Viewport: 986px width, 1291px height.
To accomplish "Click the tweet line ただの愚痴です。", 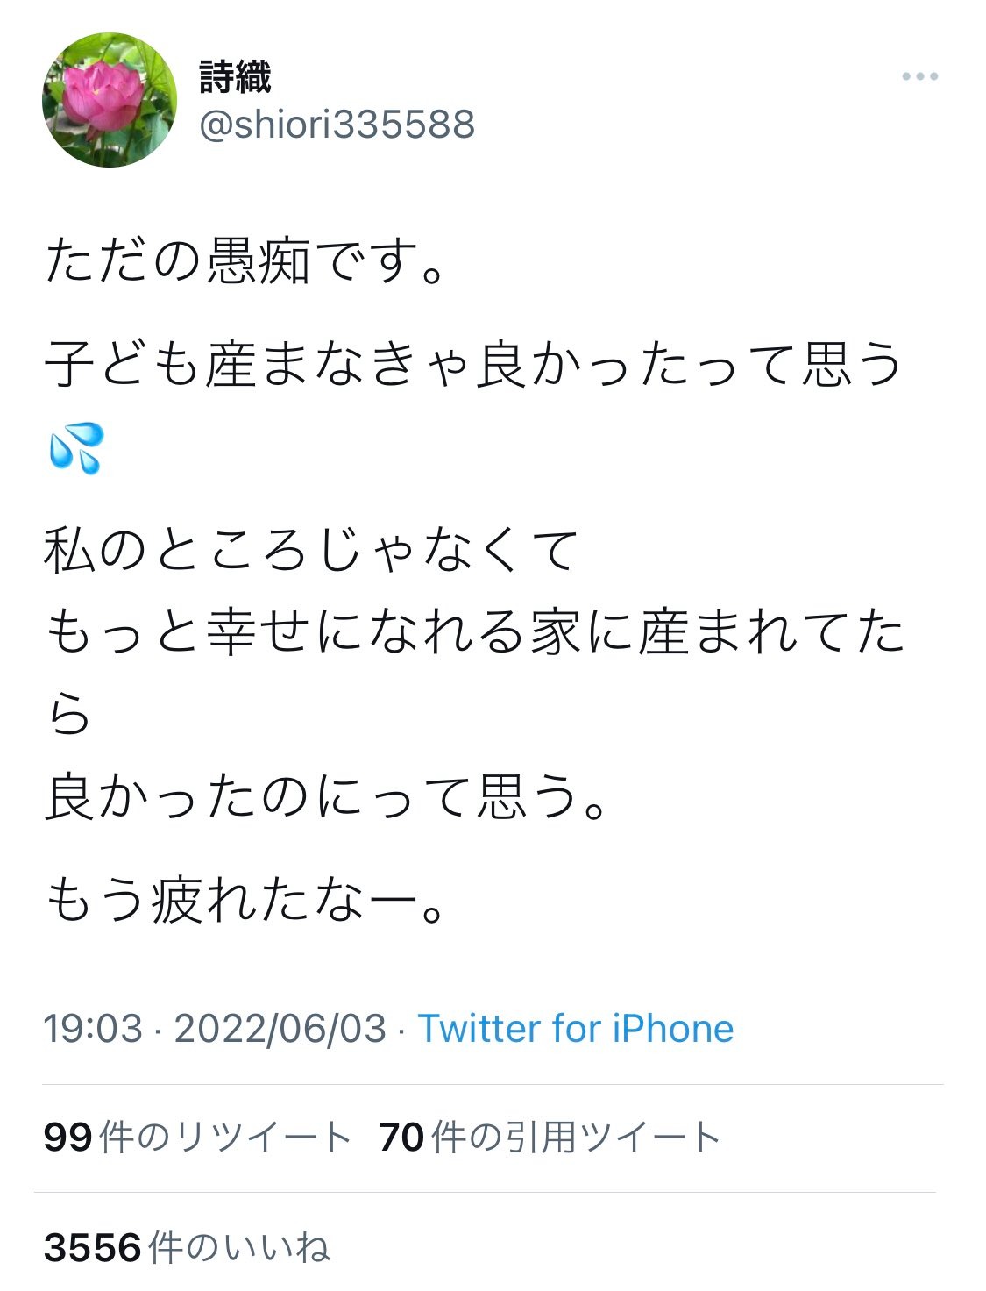I will tap(247, 261).
